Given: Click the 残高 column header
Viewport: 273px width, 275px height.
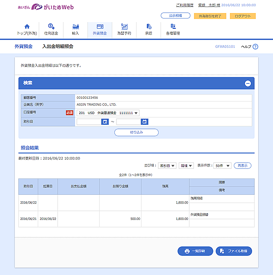Looking at the screenshot, I should 165,186.
